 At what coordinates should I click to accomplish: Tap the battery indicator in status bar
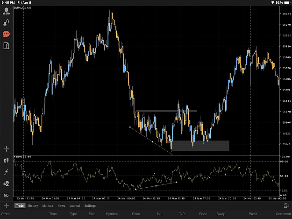(287, 3)
